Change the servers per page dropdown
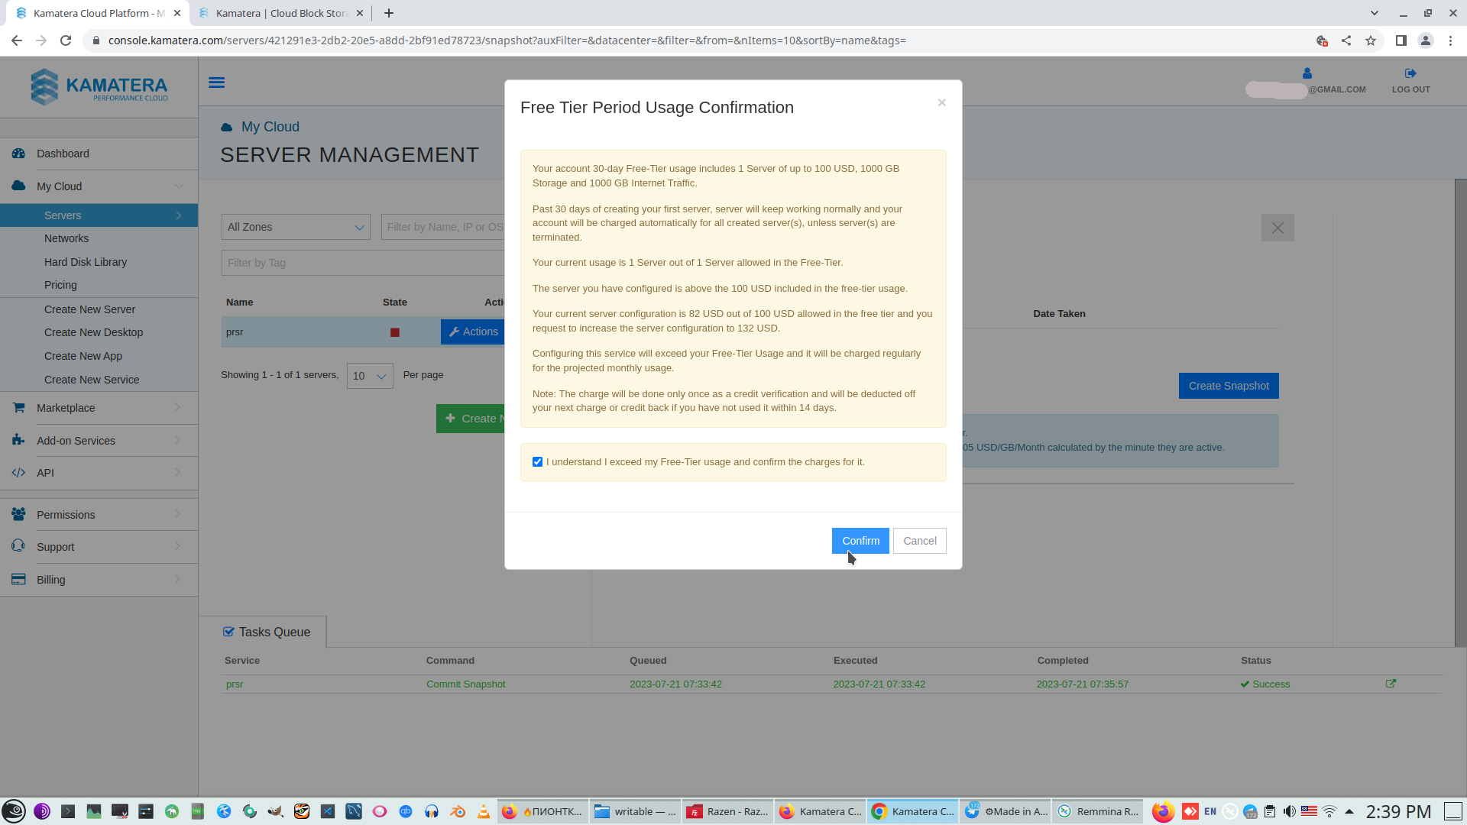Image resolution: width=1467 pixels, height=825 pixels. (370, 376)
